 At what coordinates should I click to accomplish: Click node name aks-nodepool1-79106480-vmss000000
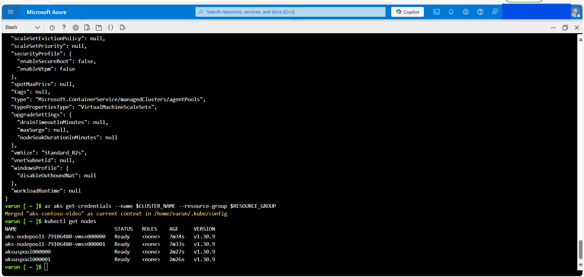pyautogui.click(x=55, y=236)
